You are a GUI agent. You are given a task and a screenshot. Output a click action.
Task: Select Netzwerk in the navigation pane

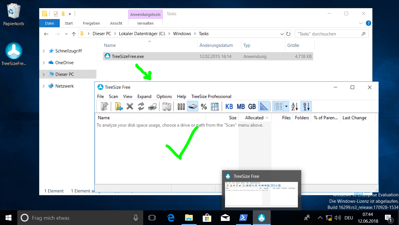(x=64, y=86)
